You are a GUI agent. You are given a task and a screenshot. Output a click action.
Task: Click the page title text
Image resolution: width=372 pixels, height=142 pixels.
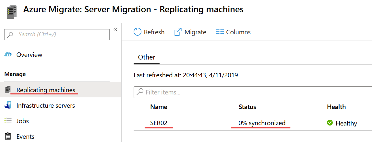[x=133, y=9]
